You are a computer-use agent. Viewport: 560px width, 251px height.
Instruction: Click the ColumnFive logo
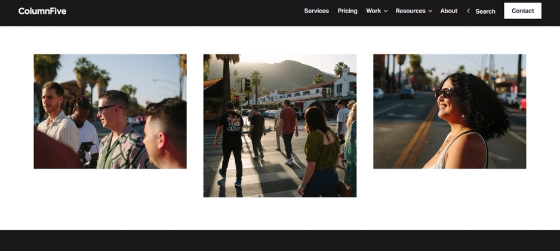[x=42, y=11]
